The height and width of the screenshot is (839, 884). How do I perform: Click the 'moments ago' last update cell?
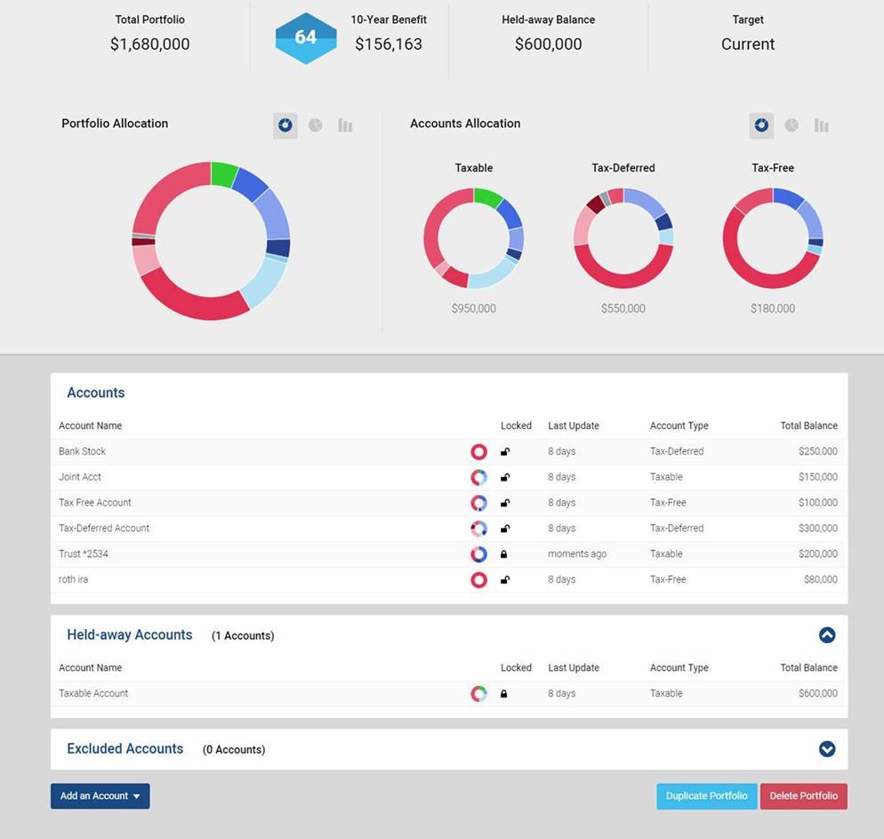tap(577, 554)
